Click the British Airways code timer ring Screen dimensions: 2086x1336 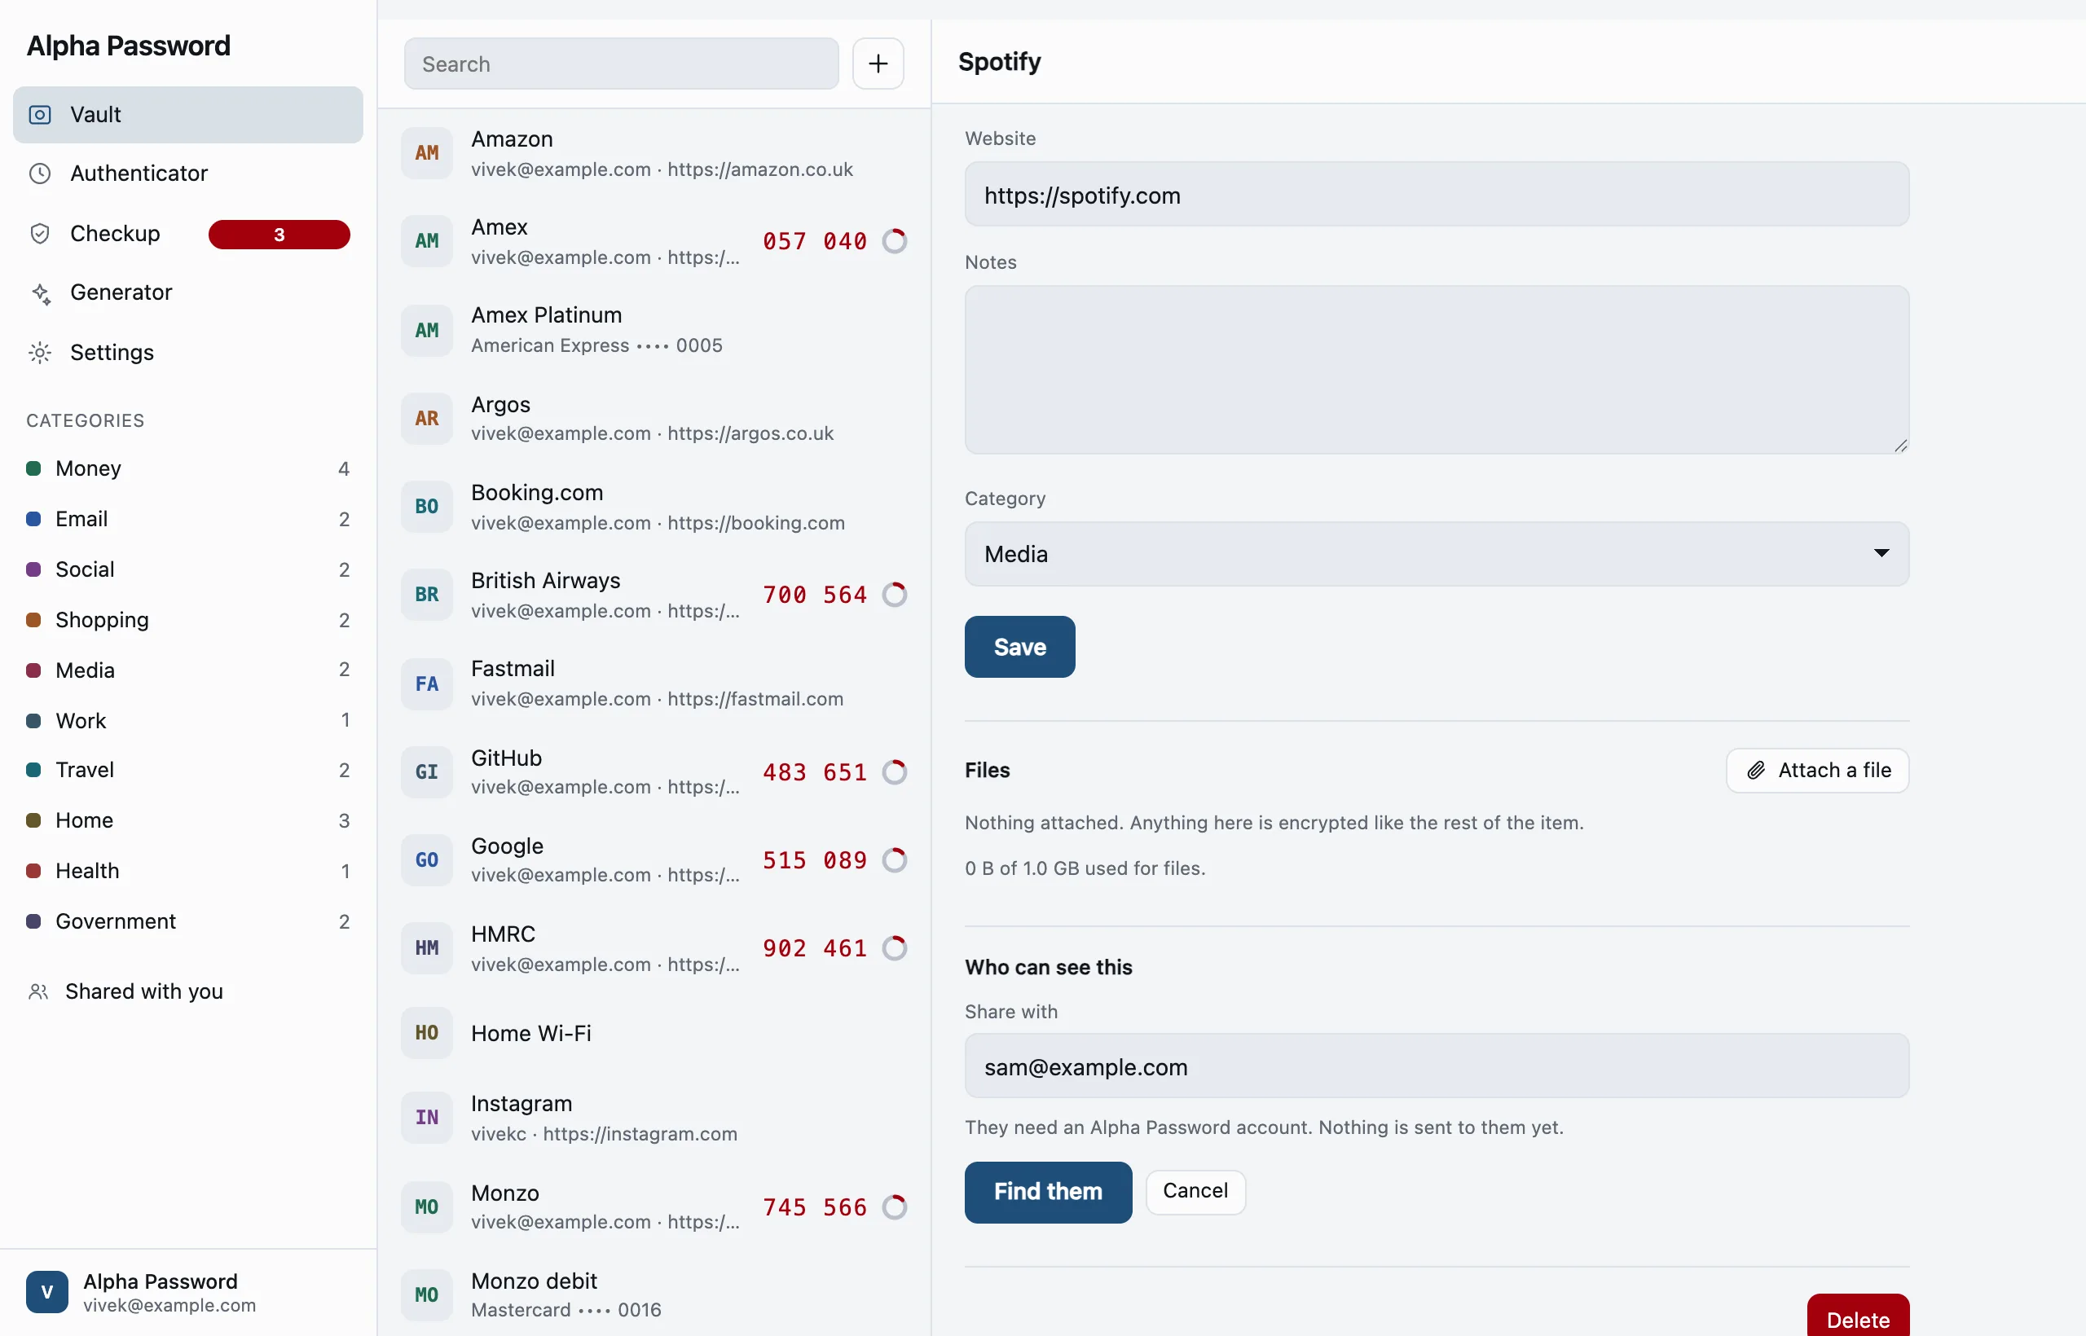(895, 594)
